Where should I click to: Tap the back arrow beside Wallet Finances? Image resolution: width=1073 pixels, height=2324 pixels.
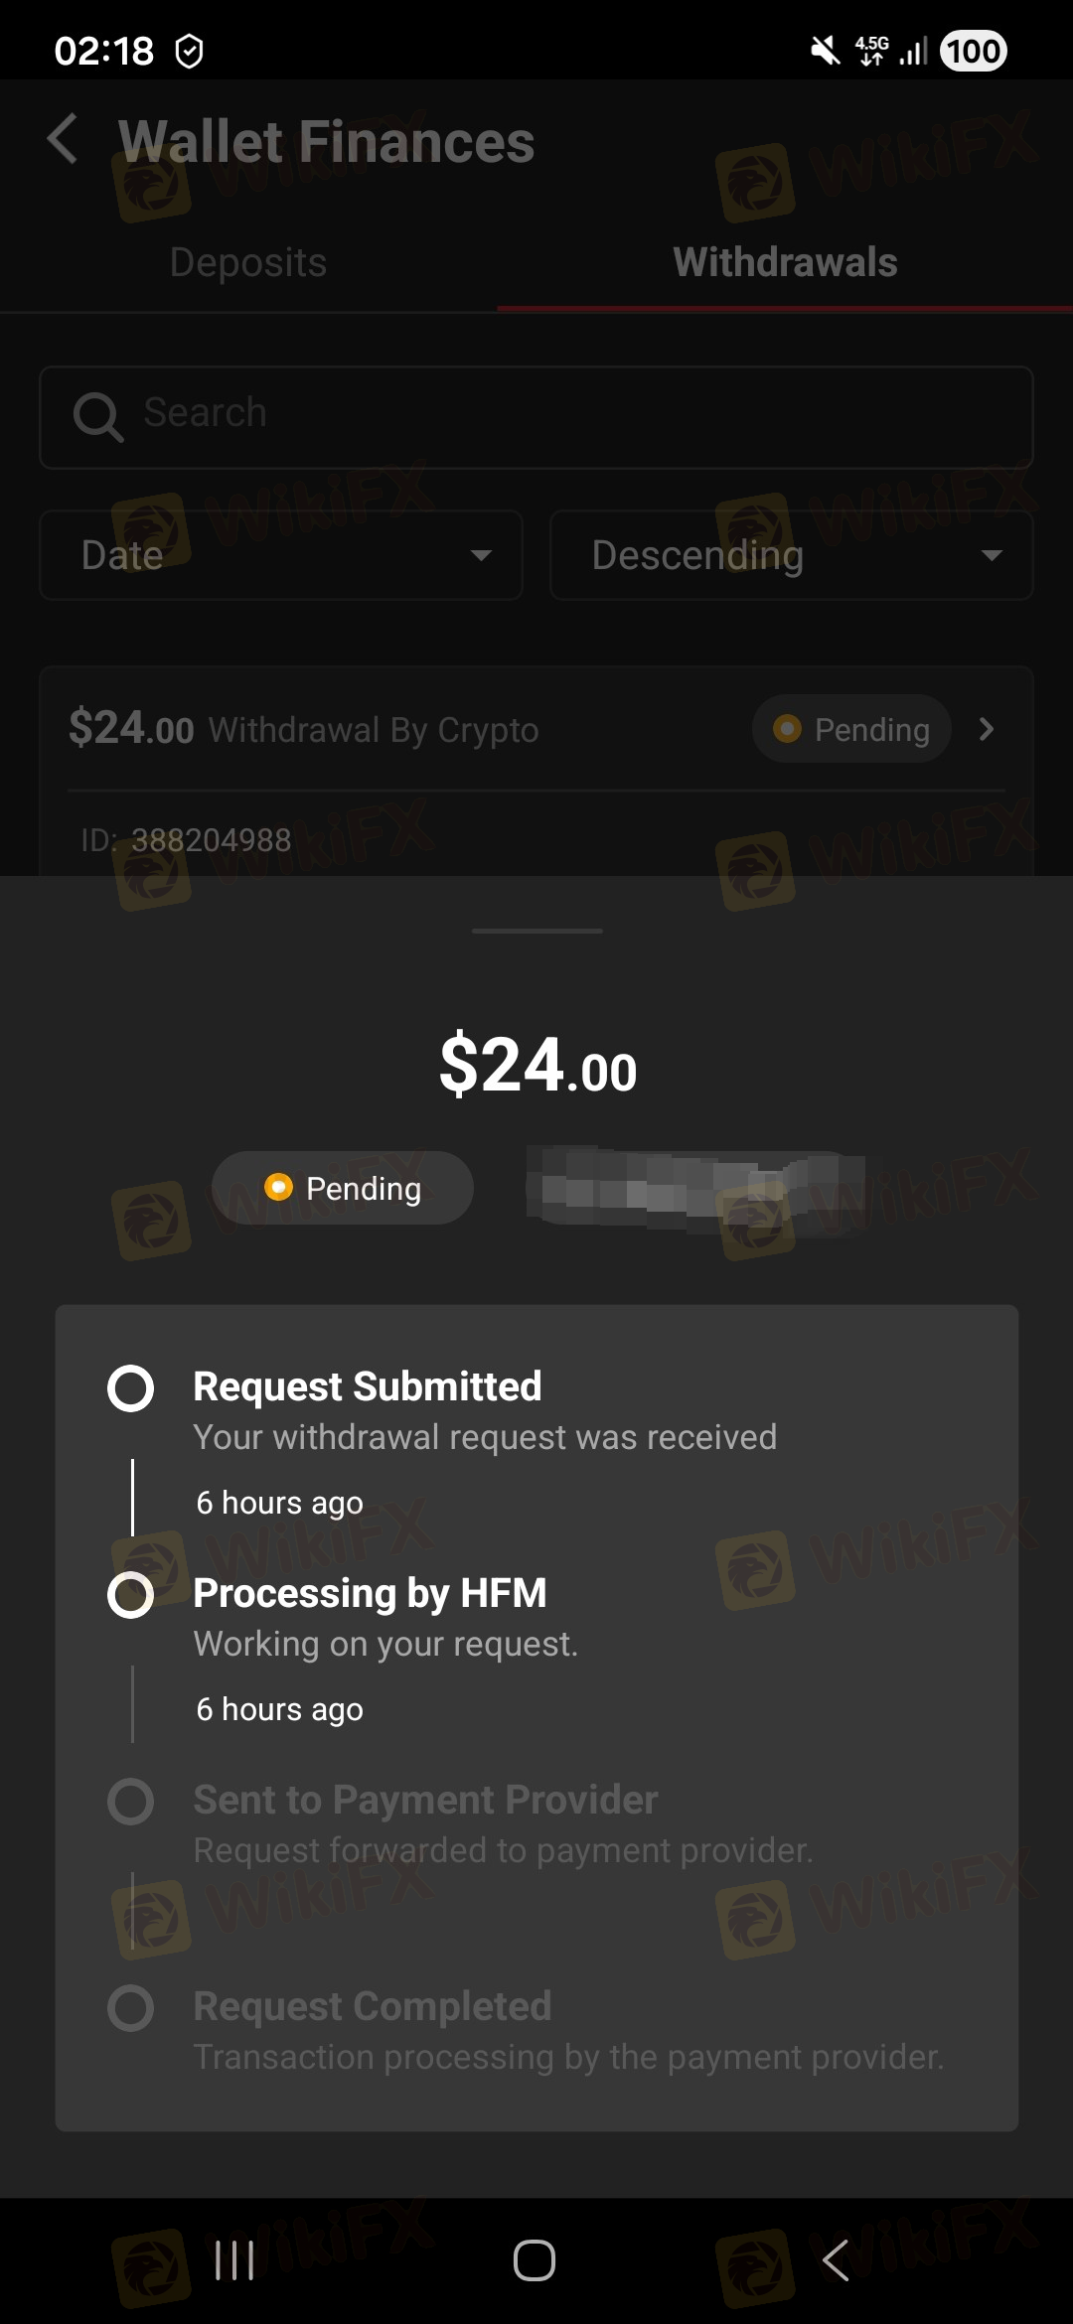point(63,138)
